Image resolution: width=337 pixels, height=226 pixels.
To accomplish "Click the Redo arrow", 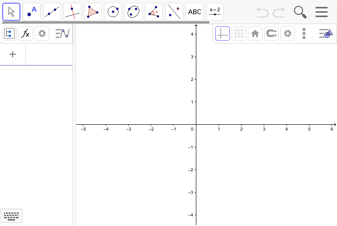I will [279, 12].
